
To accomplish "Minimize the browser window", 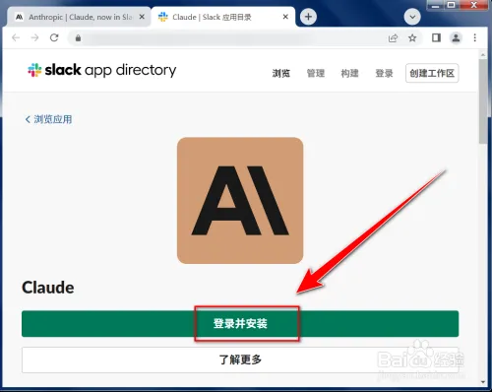I will pyautogui.click(x=435, y=6).
